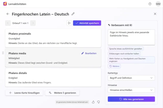
Task: Grab the drag handle beside Phalanx media
Action: coord(3,53)
